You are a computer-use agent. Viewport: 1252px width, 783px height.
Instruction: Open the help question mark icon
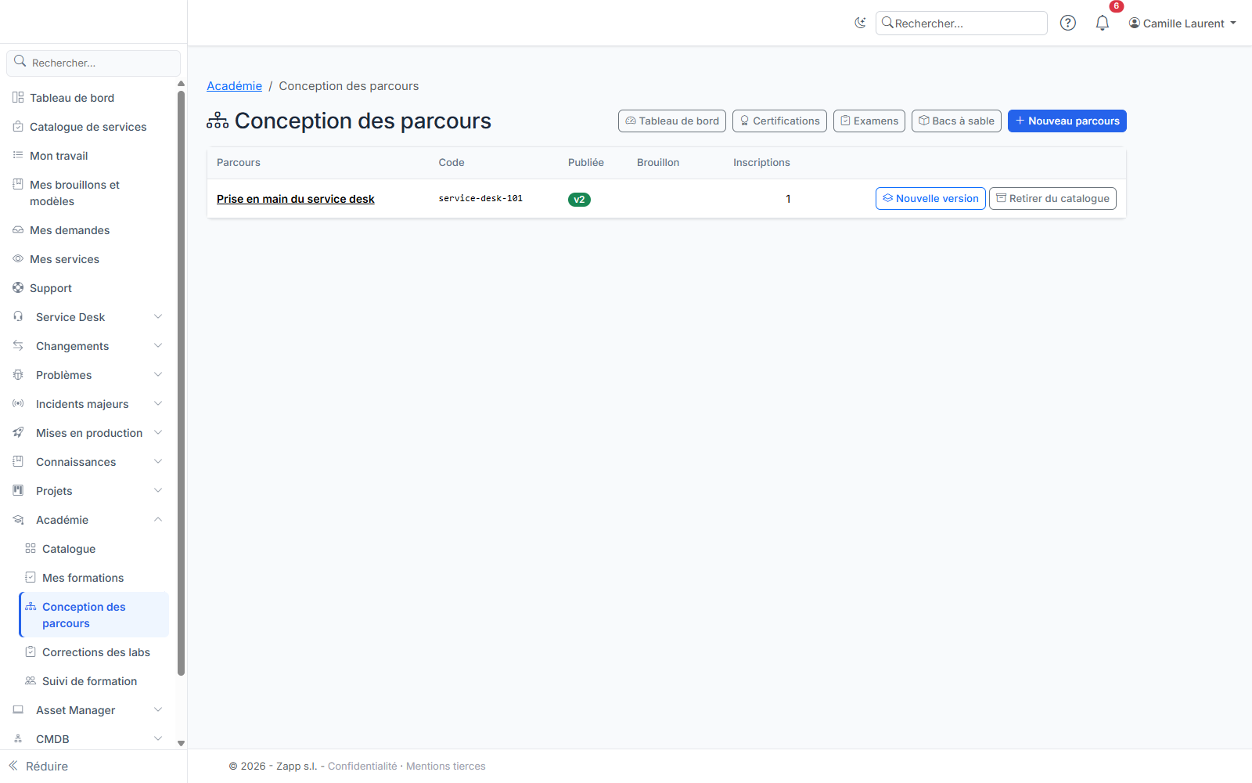(x=1068, y=23)
